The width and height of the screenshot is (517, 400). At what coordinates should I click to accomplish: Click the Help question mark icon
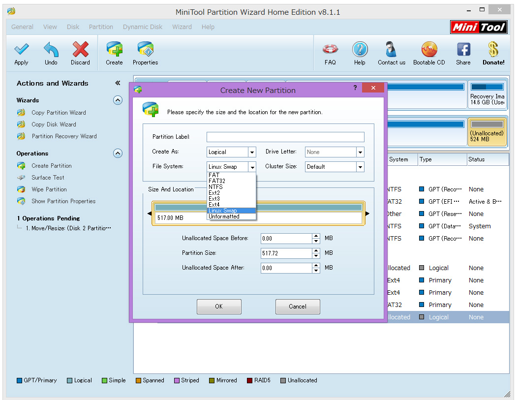(360, 50)
